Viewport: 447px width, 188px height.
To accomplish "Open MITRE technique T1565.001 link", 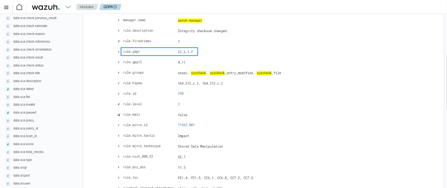I will point(186,125).
